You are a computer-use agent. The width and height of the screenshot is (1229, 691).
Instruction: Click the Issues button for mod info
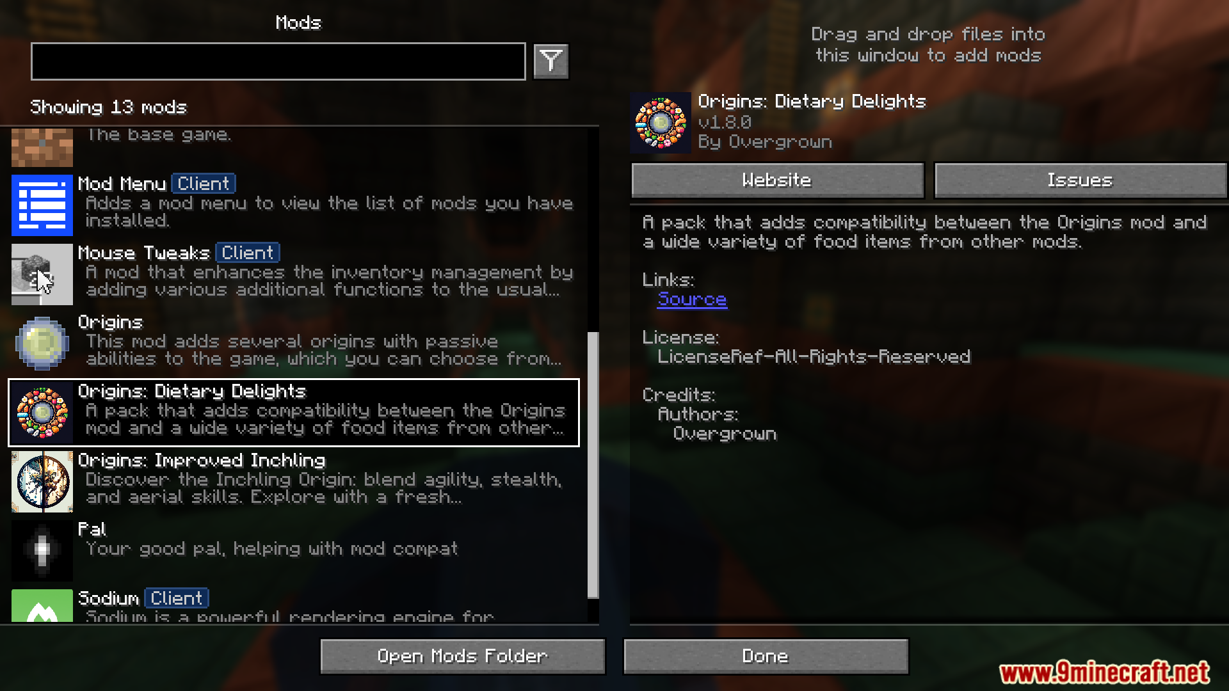pyautogui.click(x=1080, y=180)
